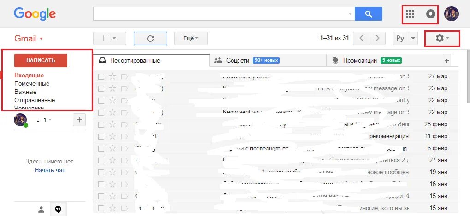470x216 pixels.
Task: Add a new inbox tab with plus
Action: pyautogui.click(x=446, y=61)
